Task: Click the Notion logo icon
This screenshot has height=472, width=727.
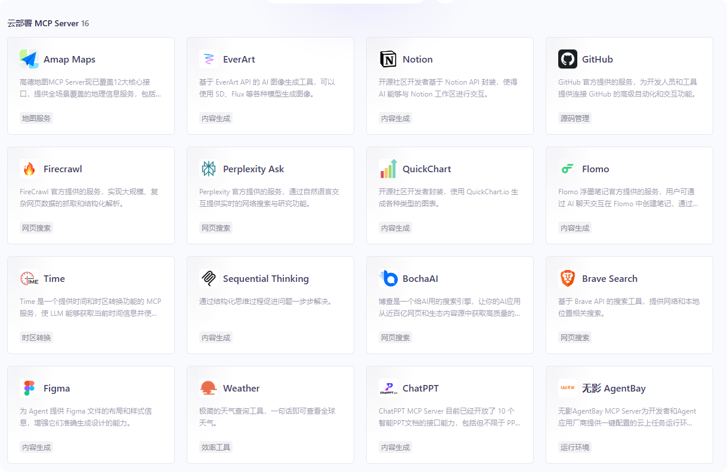Action: [x=388, y=59]
